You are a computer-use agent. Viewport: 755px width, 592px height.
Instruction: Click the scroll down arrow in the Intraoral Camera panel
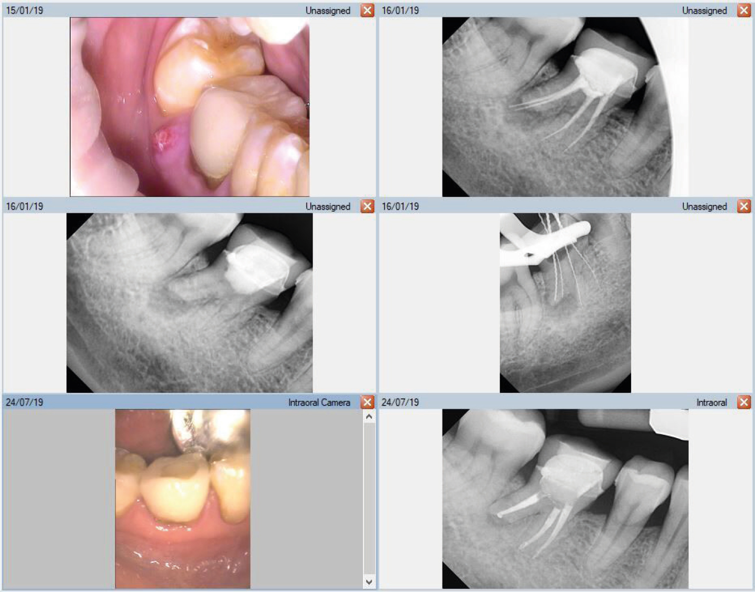point(369,581)
